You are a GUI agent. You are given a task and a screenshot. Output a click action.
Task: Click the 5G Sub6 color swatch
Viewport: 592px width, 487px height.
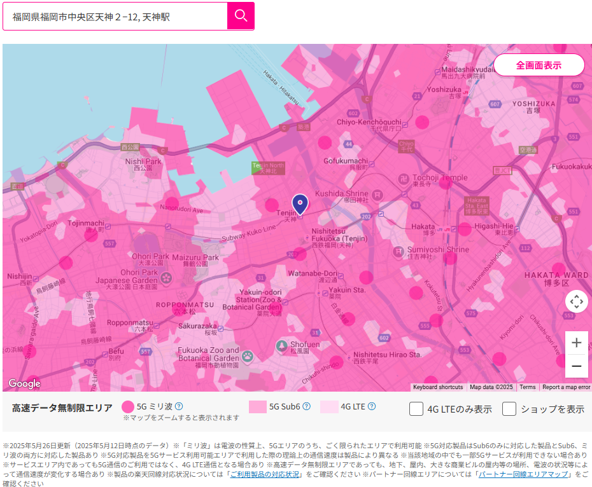(x=258, y=407)
